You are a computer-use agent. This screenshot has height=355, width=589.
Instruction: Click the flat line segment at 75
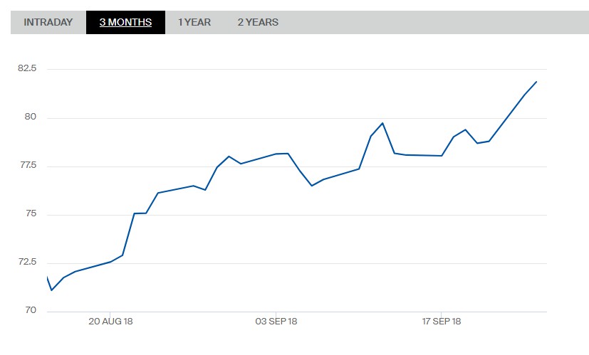140,213
